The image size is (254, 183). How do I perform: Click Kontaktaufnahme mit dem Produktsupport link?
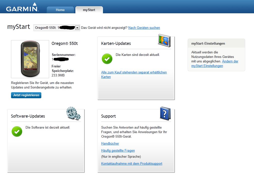point(132,163)
